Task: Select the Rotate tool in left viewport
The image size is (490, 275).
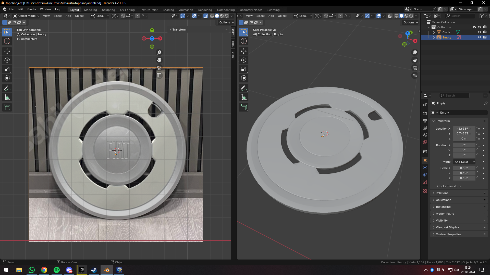Action: [x=7, y=60]
